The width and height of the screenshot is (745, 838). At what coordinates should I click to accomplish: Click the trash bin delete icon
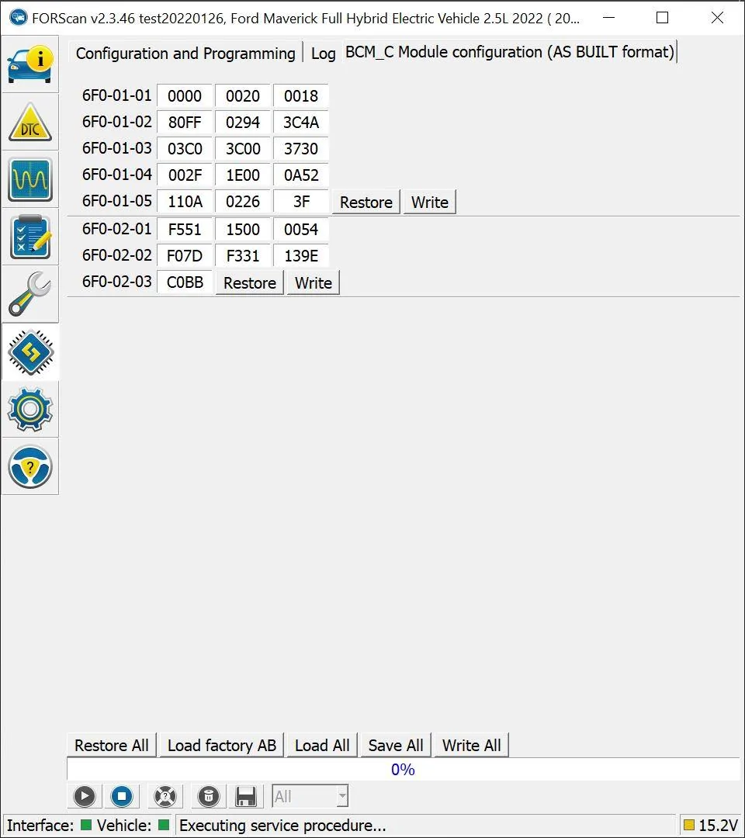point(209,796)
